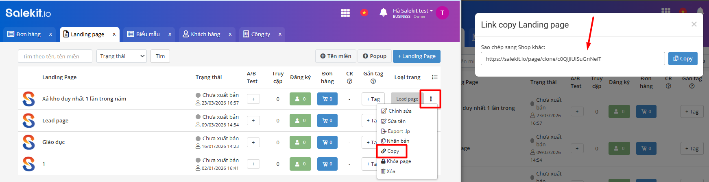Expand the Trạng thái status dropdown
Screen dimensions: 709x182
(x=121, y=56)
